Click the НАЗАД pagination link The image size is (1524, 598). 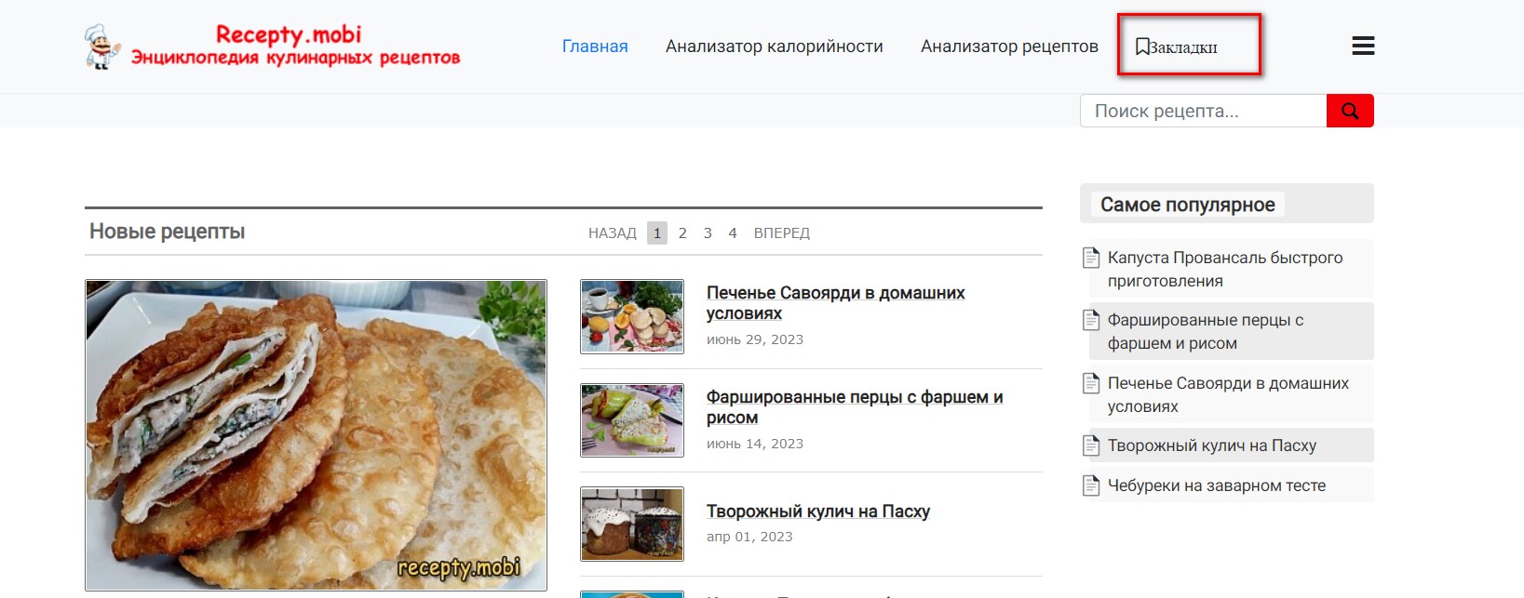coord(613,233)
